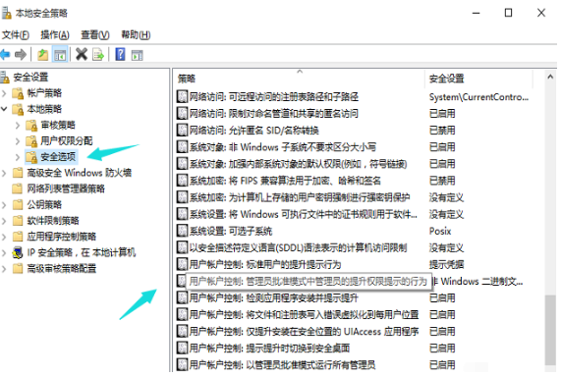Go up one level with folder icon
The width and height of the screenshot is (561, 376).
coord(43,55)
